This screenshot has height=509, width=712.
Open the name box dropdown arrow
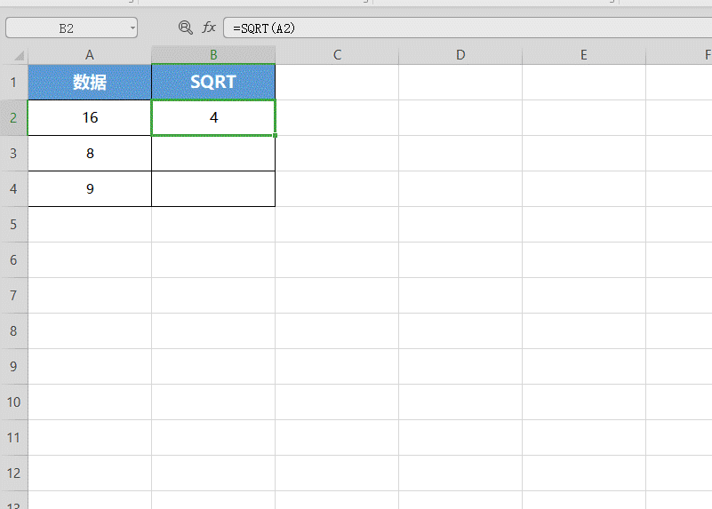pyautogui.click(x=132, y=28)
